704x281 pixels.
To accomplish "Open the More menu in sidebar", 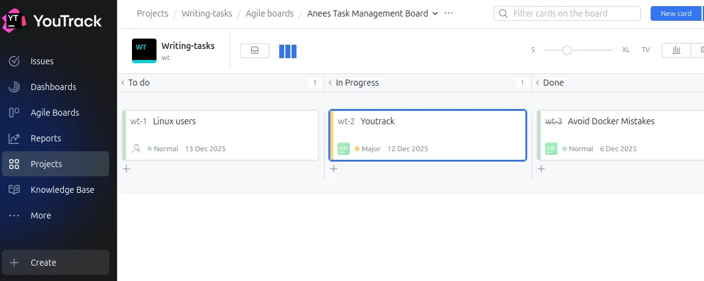I will point(41,215).
